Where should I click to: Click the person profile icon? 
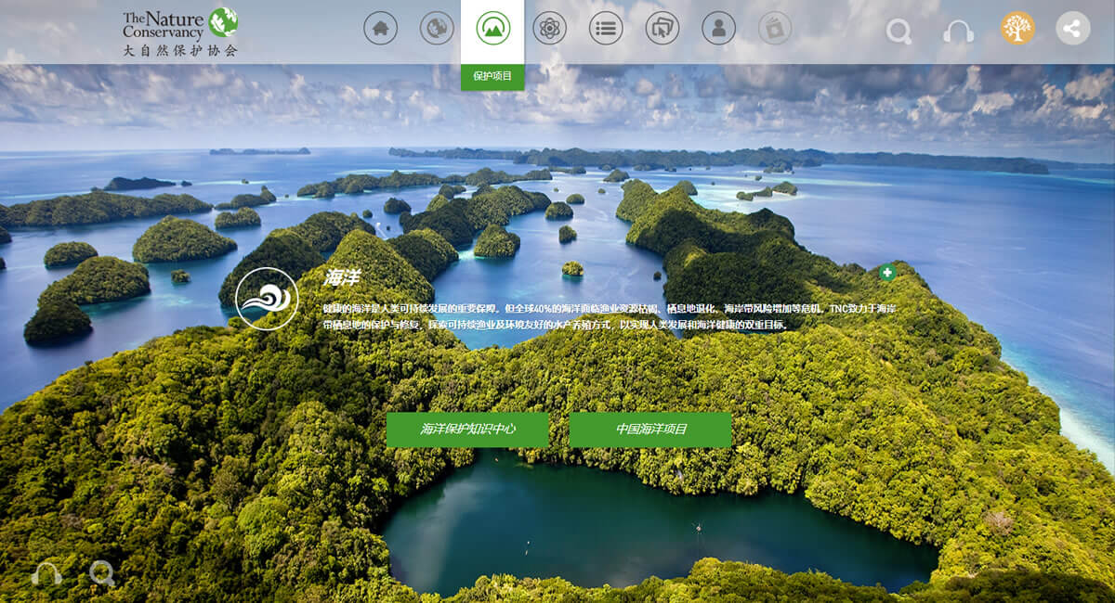pyautogui.click(x=718, y=28)
